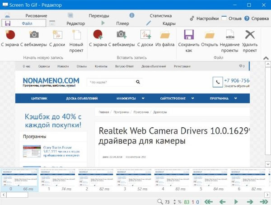This screenshot has height=205, width=271.
Task: Open 'Недавние проекты' recent projects
Action: 229,35
